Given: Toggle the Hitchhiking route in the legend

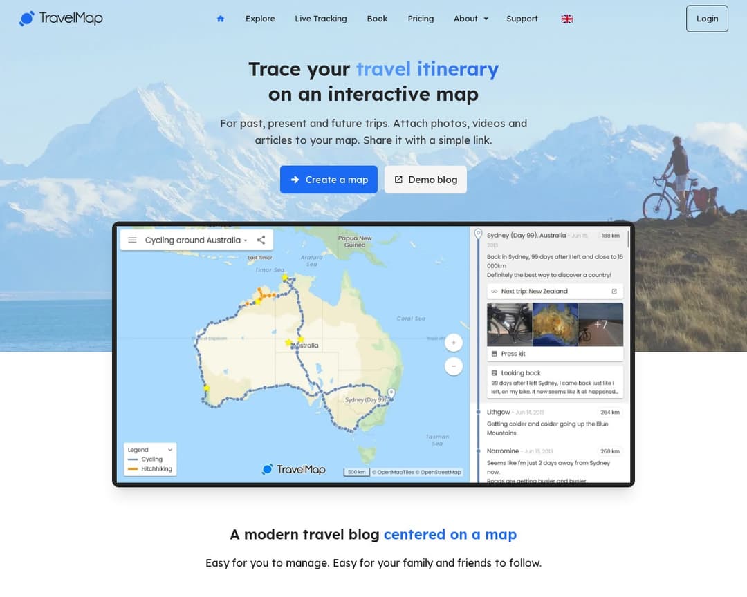Looking at the screenshot, I should pyautogui.click(x=149, y=468).
